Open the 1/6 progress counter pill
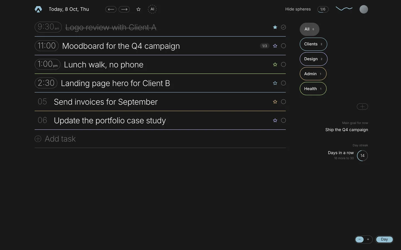The height and width of the screenshot is (250, 401). (x=323, y=9)
